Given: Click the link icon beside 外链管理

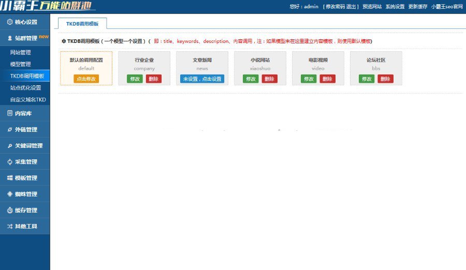Looking at the screenshot, I should coord(10,129).
